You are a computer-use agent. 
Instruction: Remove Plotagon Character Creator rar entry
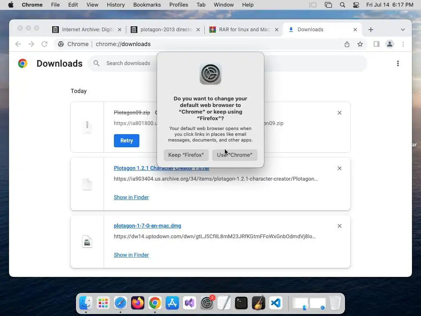pyautogui.click(x=339, y=168)
